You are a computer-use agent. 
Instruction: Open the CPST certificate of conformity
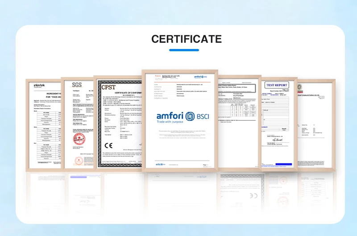click(x=118, y=123)
